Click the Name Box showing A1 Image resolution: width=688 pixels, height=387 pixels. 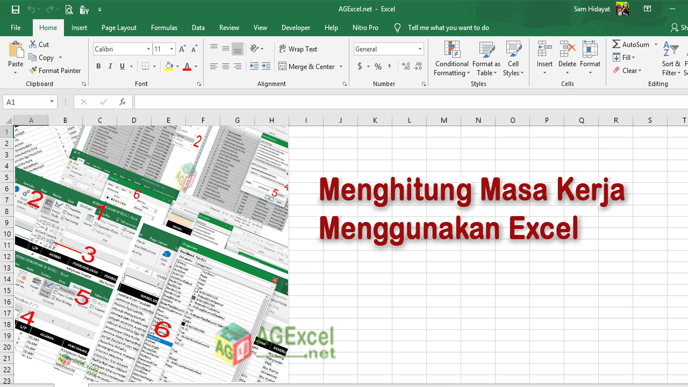coord(30,102)
